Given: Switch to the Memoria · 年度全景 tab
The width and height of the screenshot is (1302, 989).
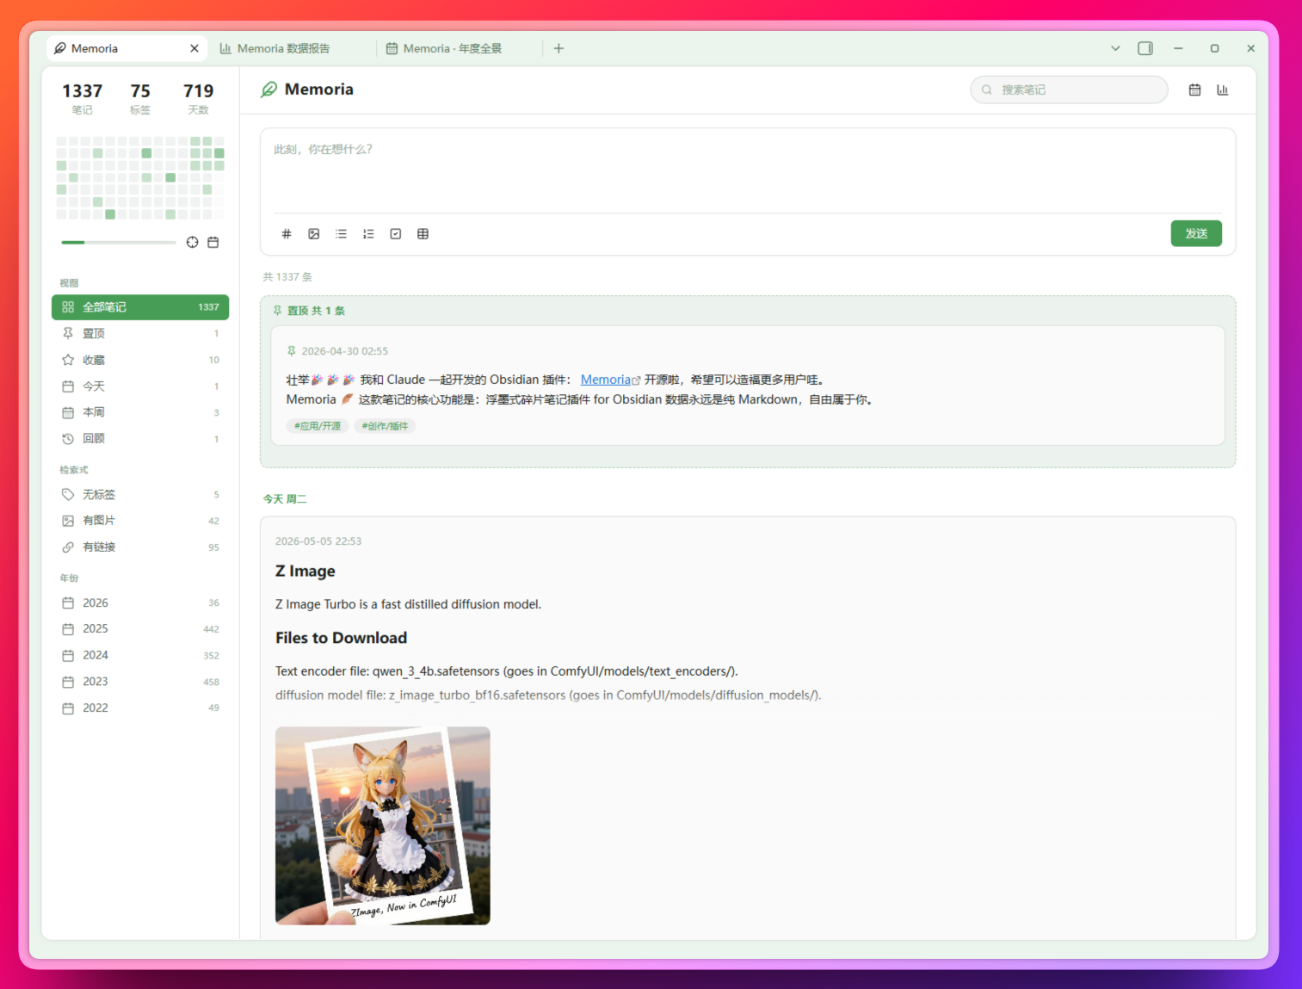Looking at the screenshot, I should pyautogui.click(x=460, y=48).
